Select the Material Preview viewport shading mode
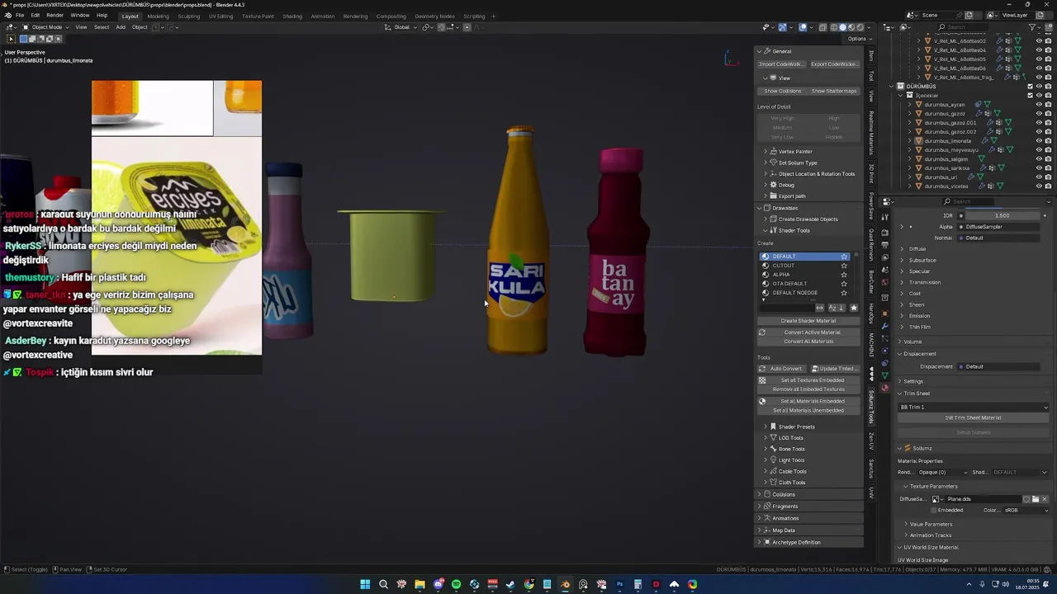This screenshot has height=594, width=1057. 851,27
